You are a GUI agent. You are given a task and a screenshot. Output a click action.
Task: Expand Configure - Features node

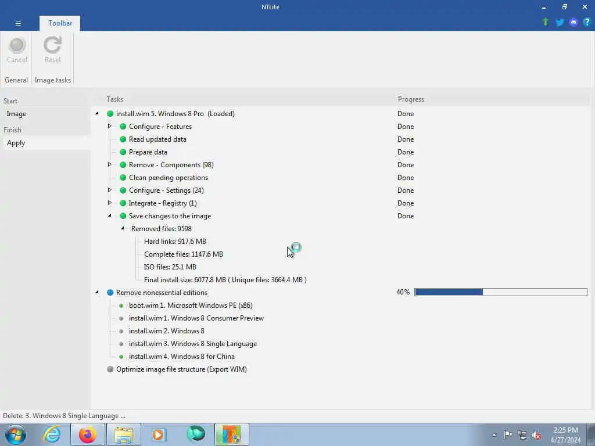(x=109, y=126)
